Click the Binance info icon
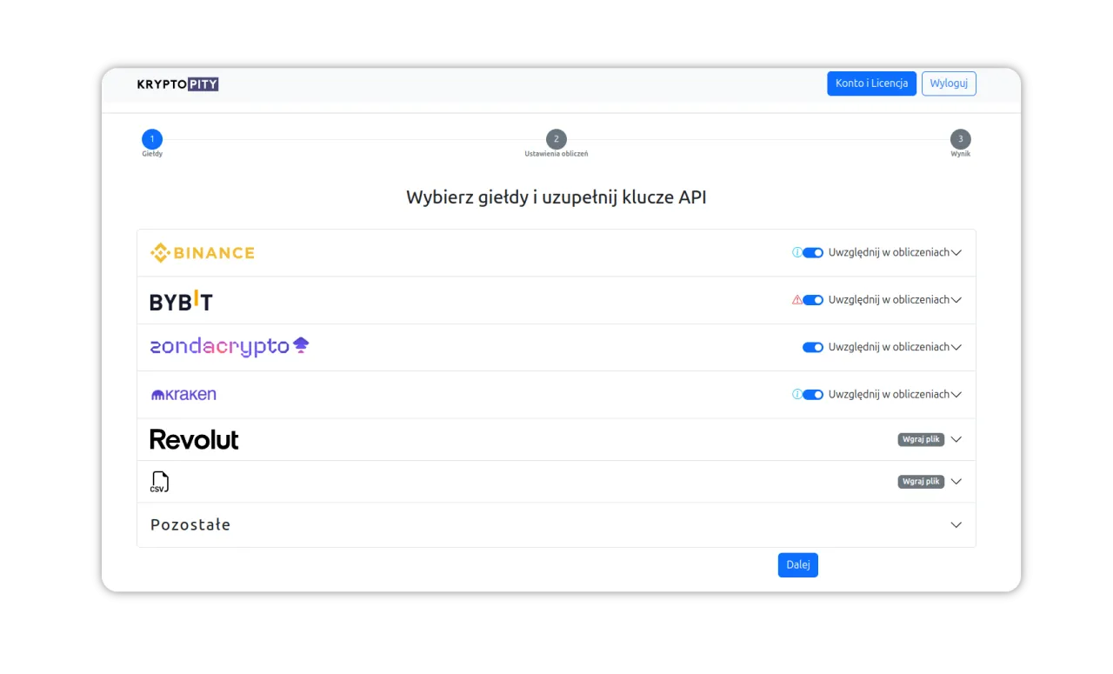Screen dimensions: 1113x674 click(x=796, y=252)
